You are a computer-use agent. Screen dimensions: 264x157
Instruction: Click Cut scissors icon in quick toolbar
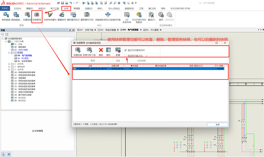[84, 3]
